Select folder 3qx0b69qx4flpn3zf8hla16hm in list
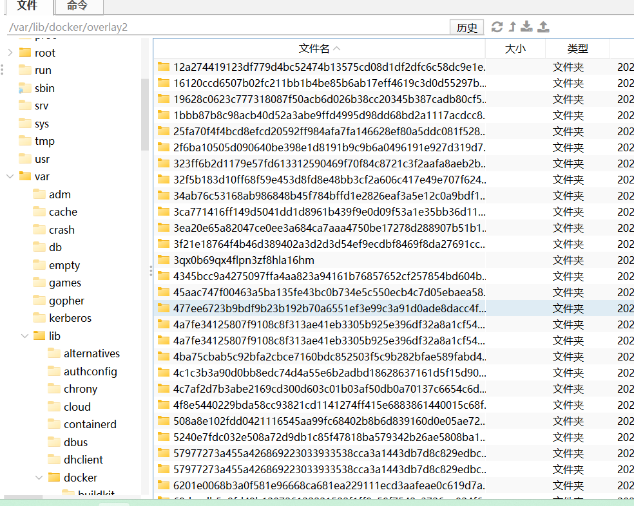Screen dimensions: 634x506 click(244, 260)
